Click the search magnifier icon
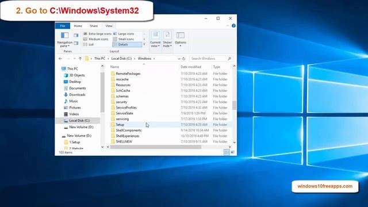368x207 pixels. pyautogui.click(x=229, y=59)
